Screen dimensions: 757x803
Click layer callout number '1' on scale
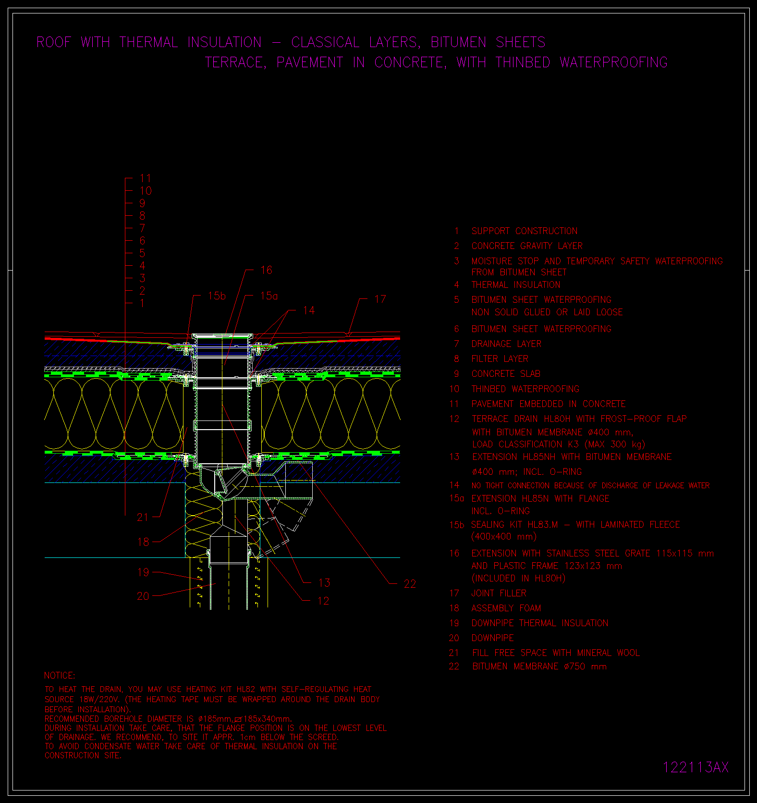point(142,303)
